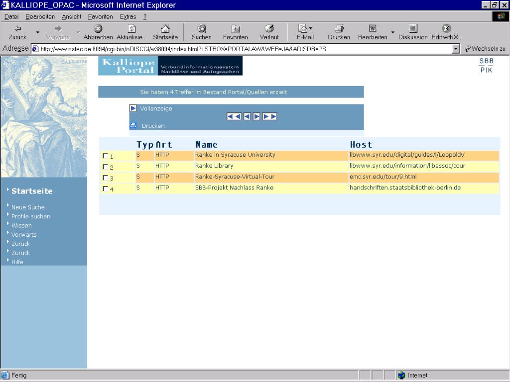Open the Zurück back history dropdown arrow
This screenshot has height=382, width=510.
click(37, 33)
